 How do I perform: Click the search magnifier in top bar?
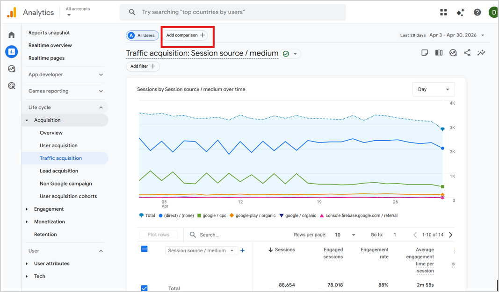coord(132,12)
